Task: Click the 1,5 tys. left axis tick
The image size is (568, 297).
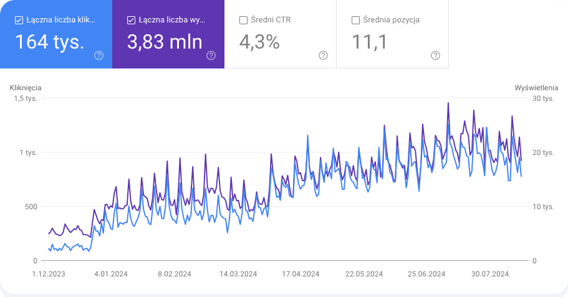Action: [x=26, y=98]
